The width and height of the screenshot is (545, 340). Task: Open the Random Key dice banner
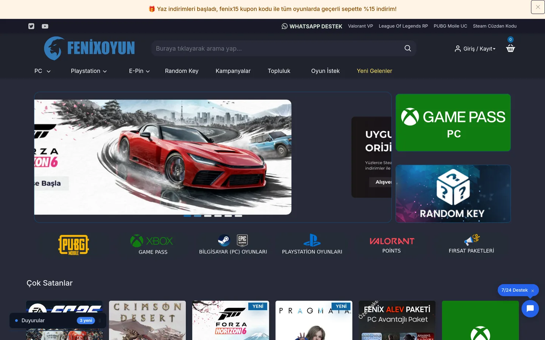(x=453, y=194)
